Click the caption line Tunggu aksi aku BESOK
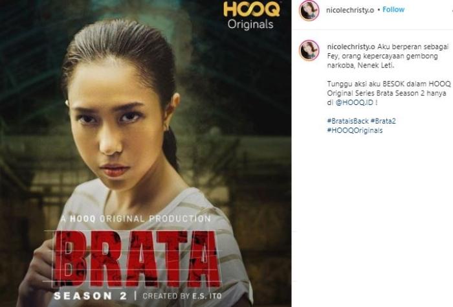This screenshot has height=307, width=453. 388,84
